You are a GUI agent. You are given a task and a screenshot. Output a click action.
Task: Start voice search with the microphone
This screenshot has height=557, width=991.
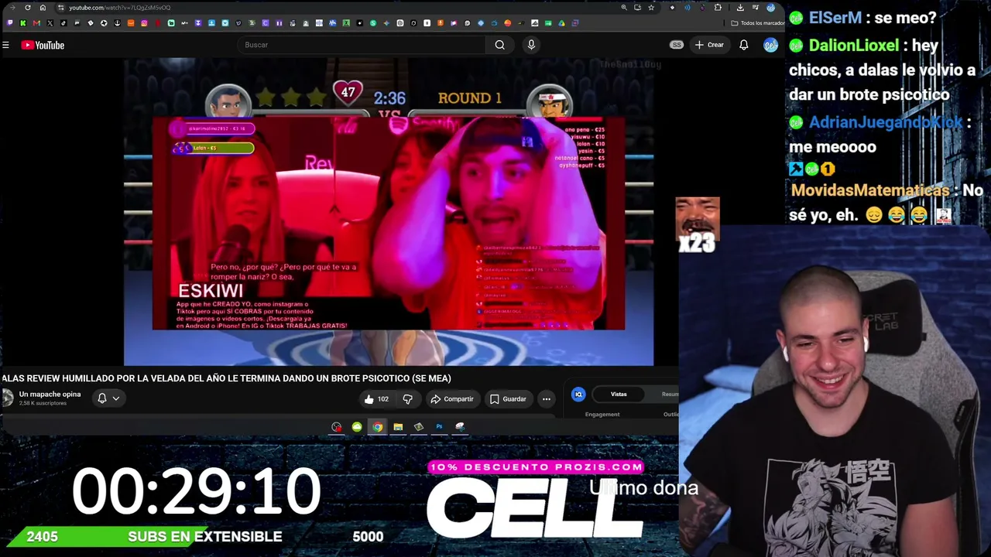(x=531, y=45)
